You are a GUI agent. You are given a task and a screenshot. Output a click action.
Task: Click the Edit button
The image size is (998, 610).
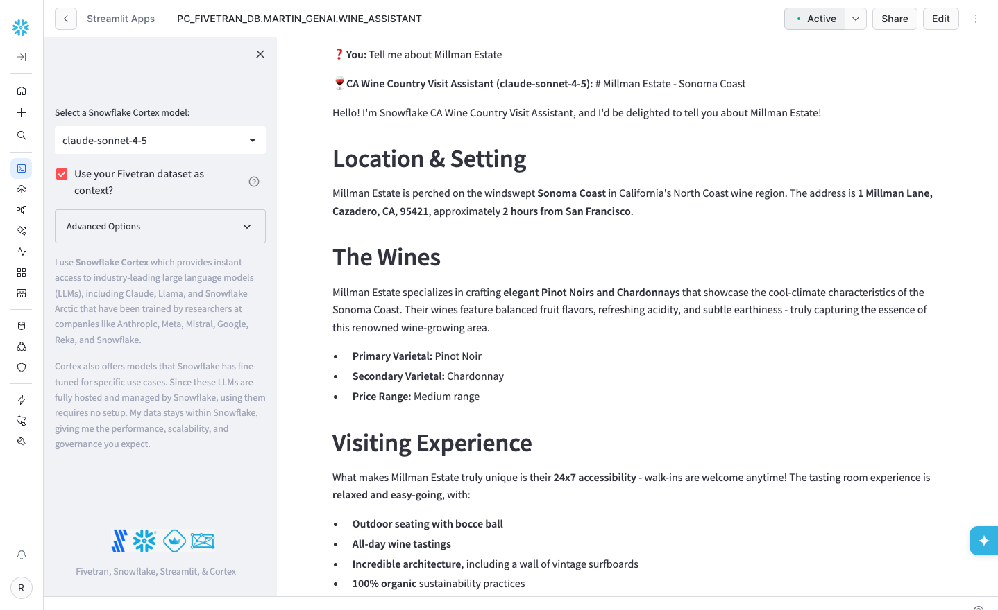941,19
